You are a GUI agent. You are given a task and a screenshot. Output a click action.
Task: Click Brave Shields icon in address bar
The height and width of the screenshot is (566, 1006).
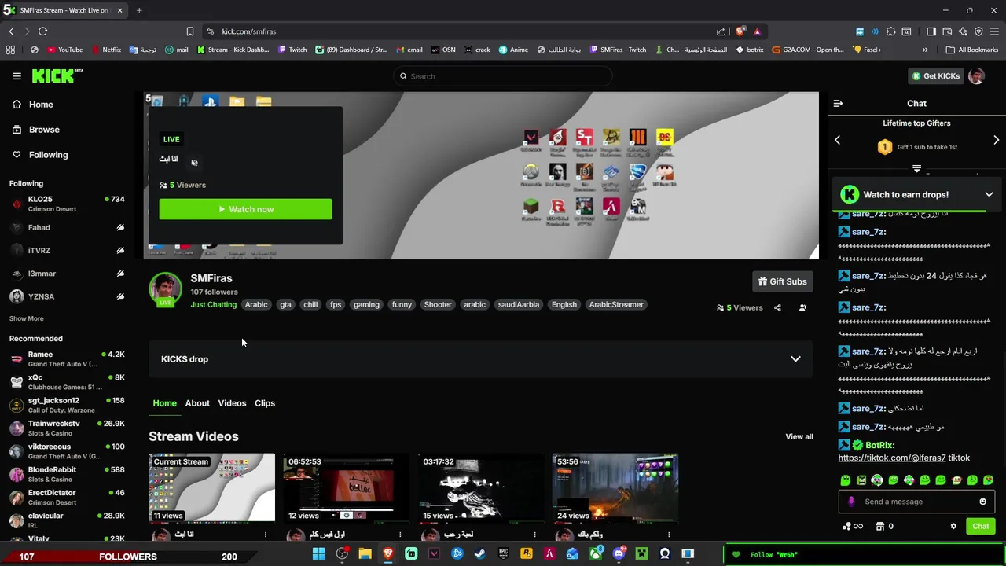pyautogui.click(x=740, y=31)
